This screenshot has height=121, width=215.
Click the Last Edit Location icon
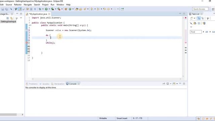pos(104,9)
